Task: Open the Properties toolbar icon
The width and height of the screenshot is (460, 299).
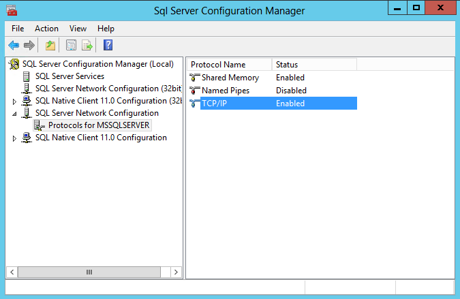Action: click(71, 46)
